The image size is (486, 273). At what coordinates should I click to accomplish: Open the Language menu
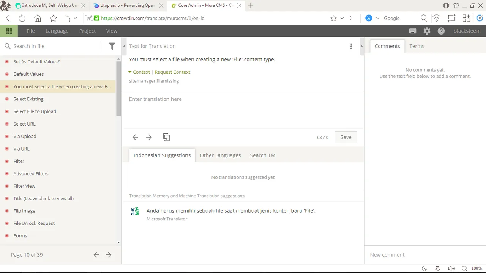pyautogui.click(x=57, y=31)
